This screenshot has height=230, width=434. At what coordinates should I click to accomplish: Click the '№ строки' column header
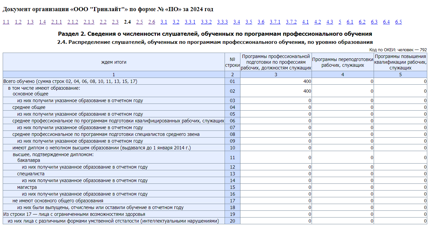pyautogui.click(x=232, y=62)
